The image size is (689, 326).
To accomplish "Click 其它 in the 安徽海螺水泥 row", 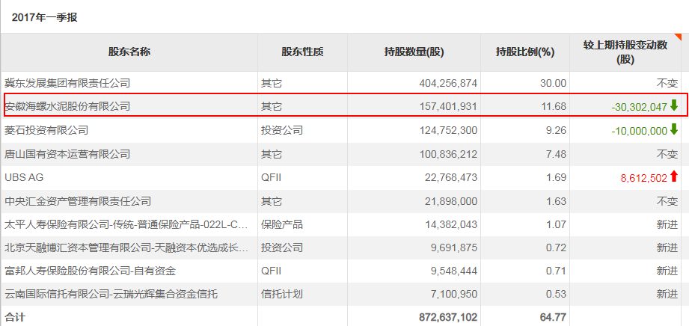I will (272, 106).
